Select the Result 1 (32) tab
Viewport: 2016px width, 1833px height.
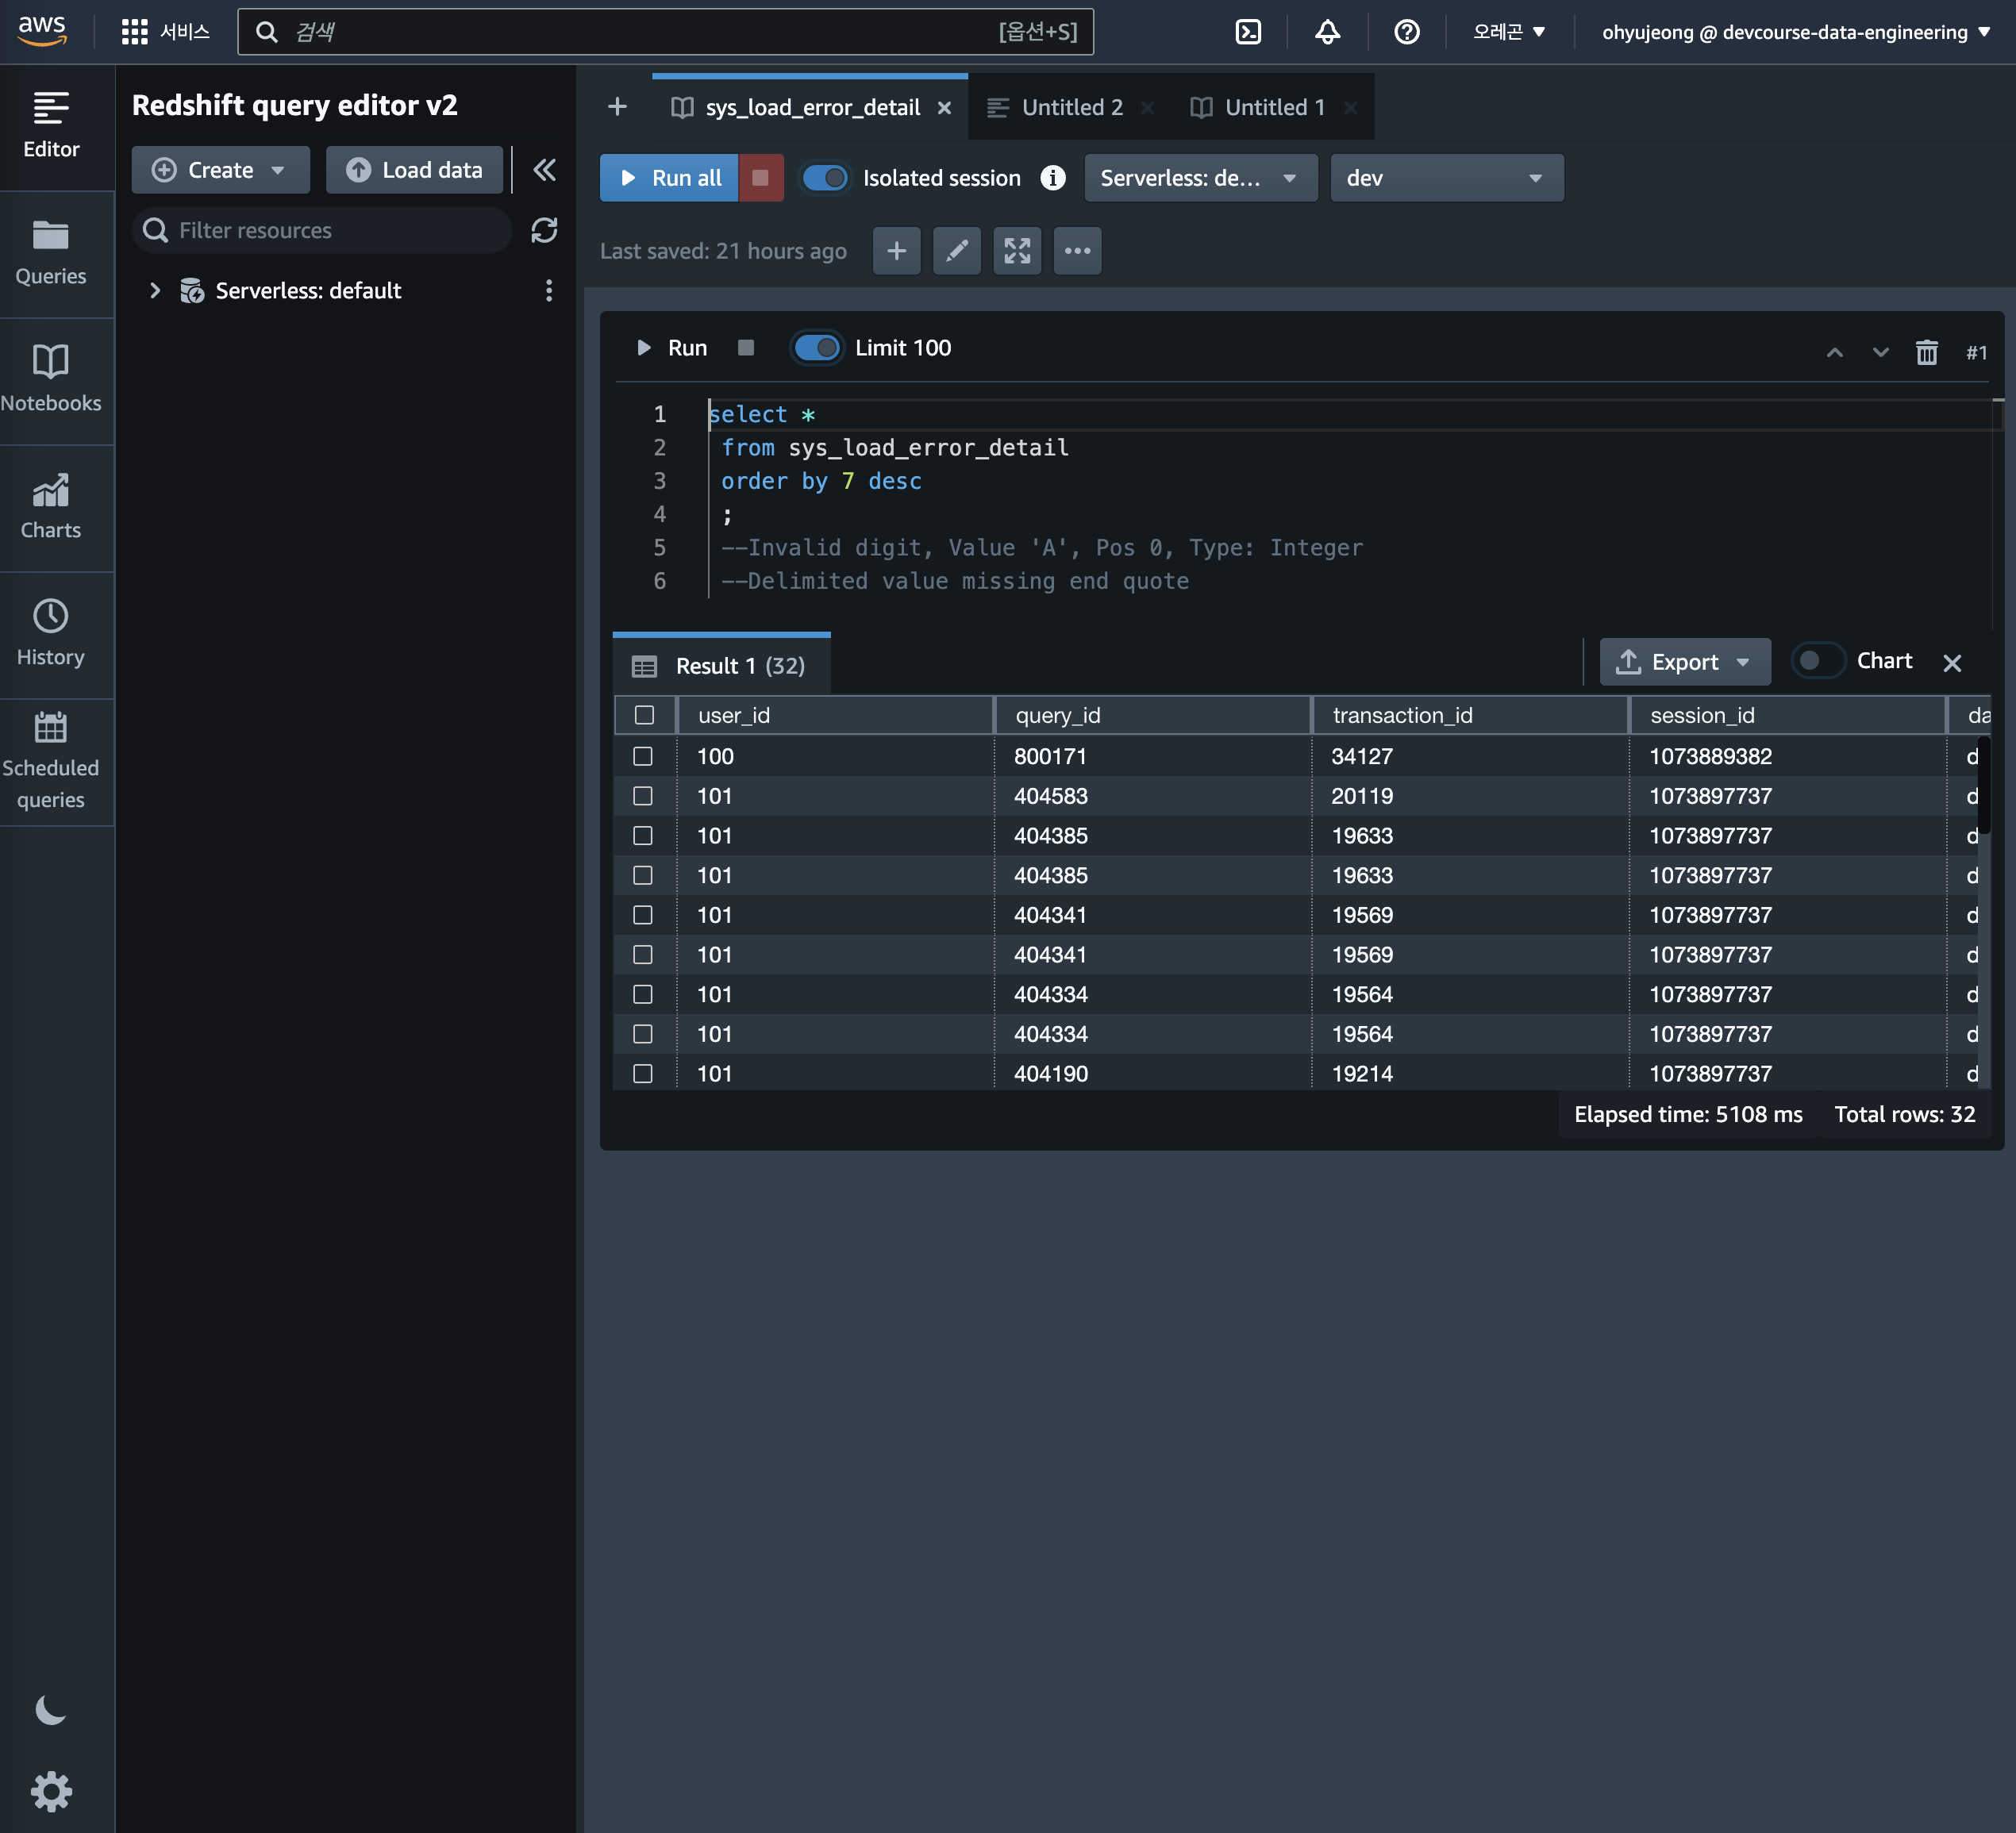[x=721, y=665]
